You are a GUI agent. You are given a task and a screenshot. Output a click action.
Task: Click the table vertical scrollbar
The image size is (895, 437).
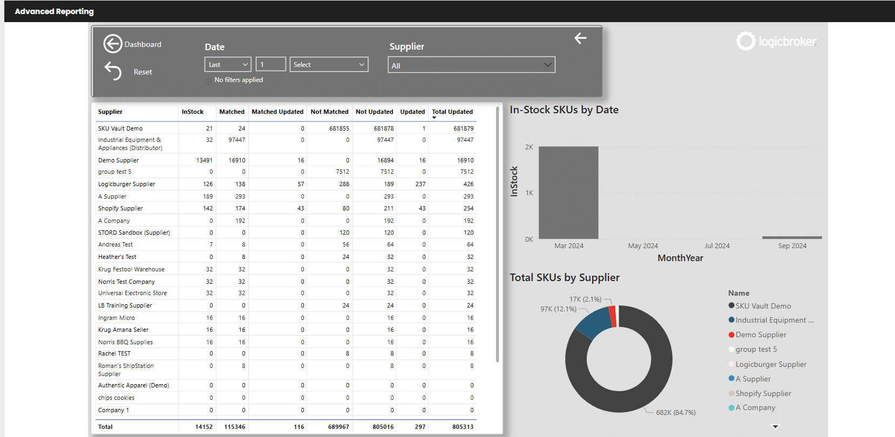(497, 235)
